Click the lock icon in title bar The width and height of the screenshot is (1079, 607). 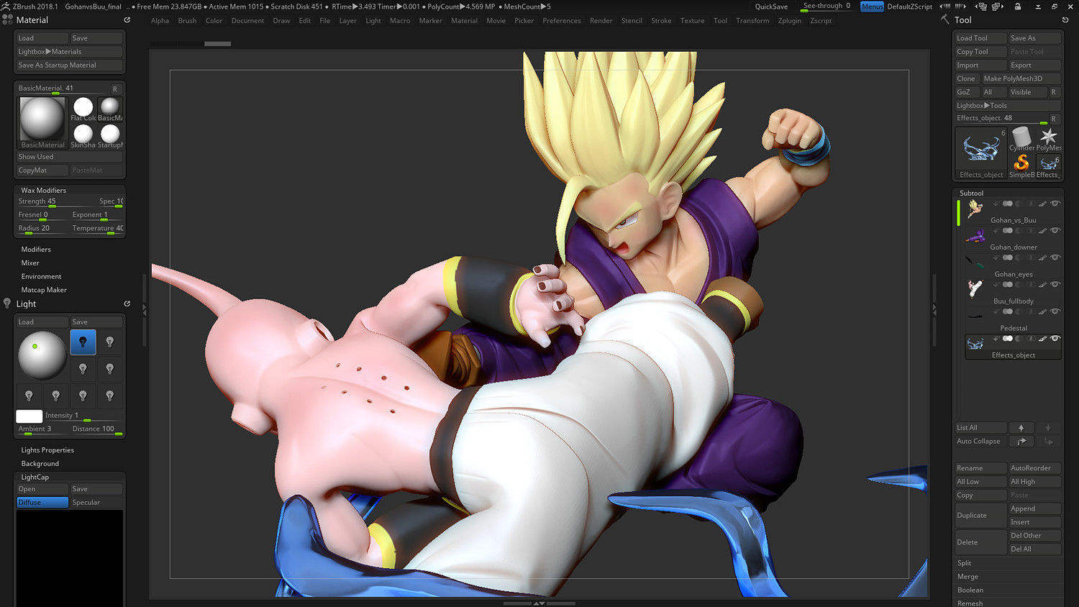click(1017, 6)
